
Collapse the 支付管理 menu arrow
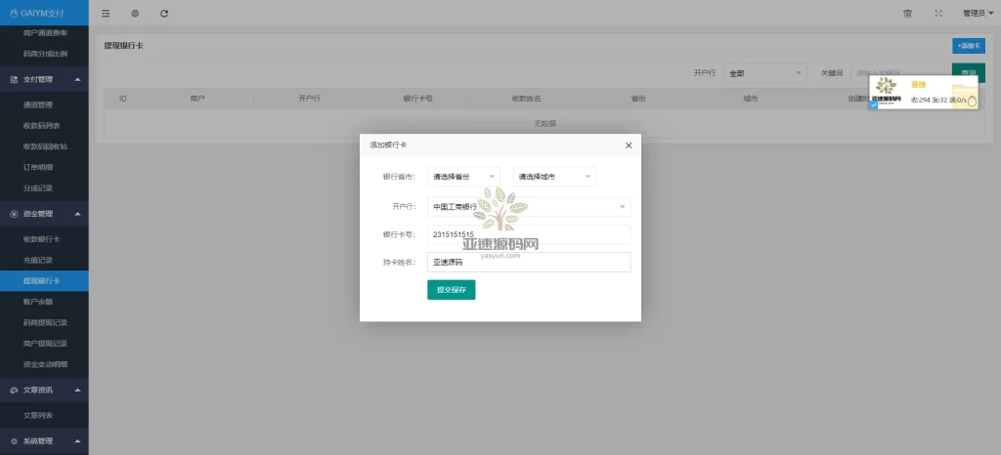coord(78,80)
